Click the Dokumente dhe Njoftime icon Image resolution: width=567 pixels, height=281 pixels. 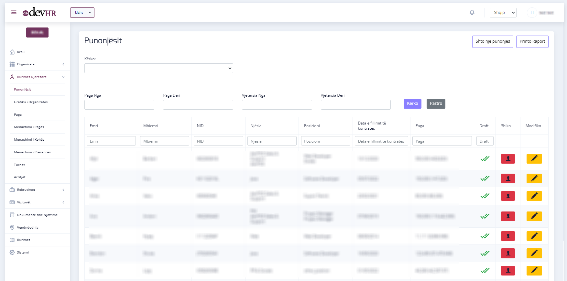click(12, 215)
